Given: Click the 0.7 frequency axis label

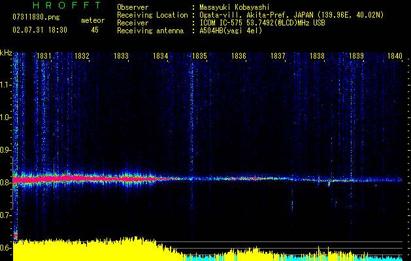Looking at the screenshot, I should click(6, 215).
